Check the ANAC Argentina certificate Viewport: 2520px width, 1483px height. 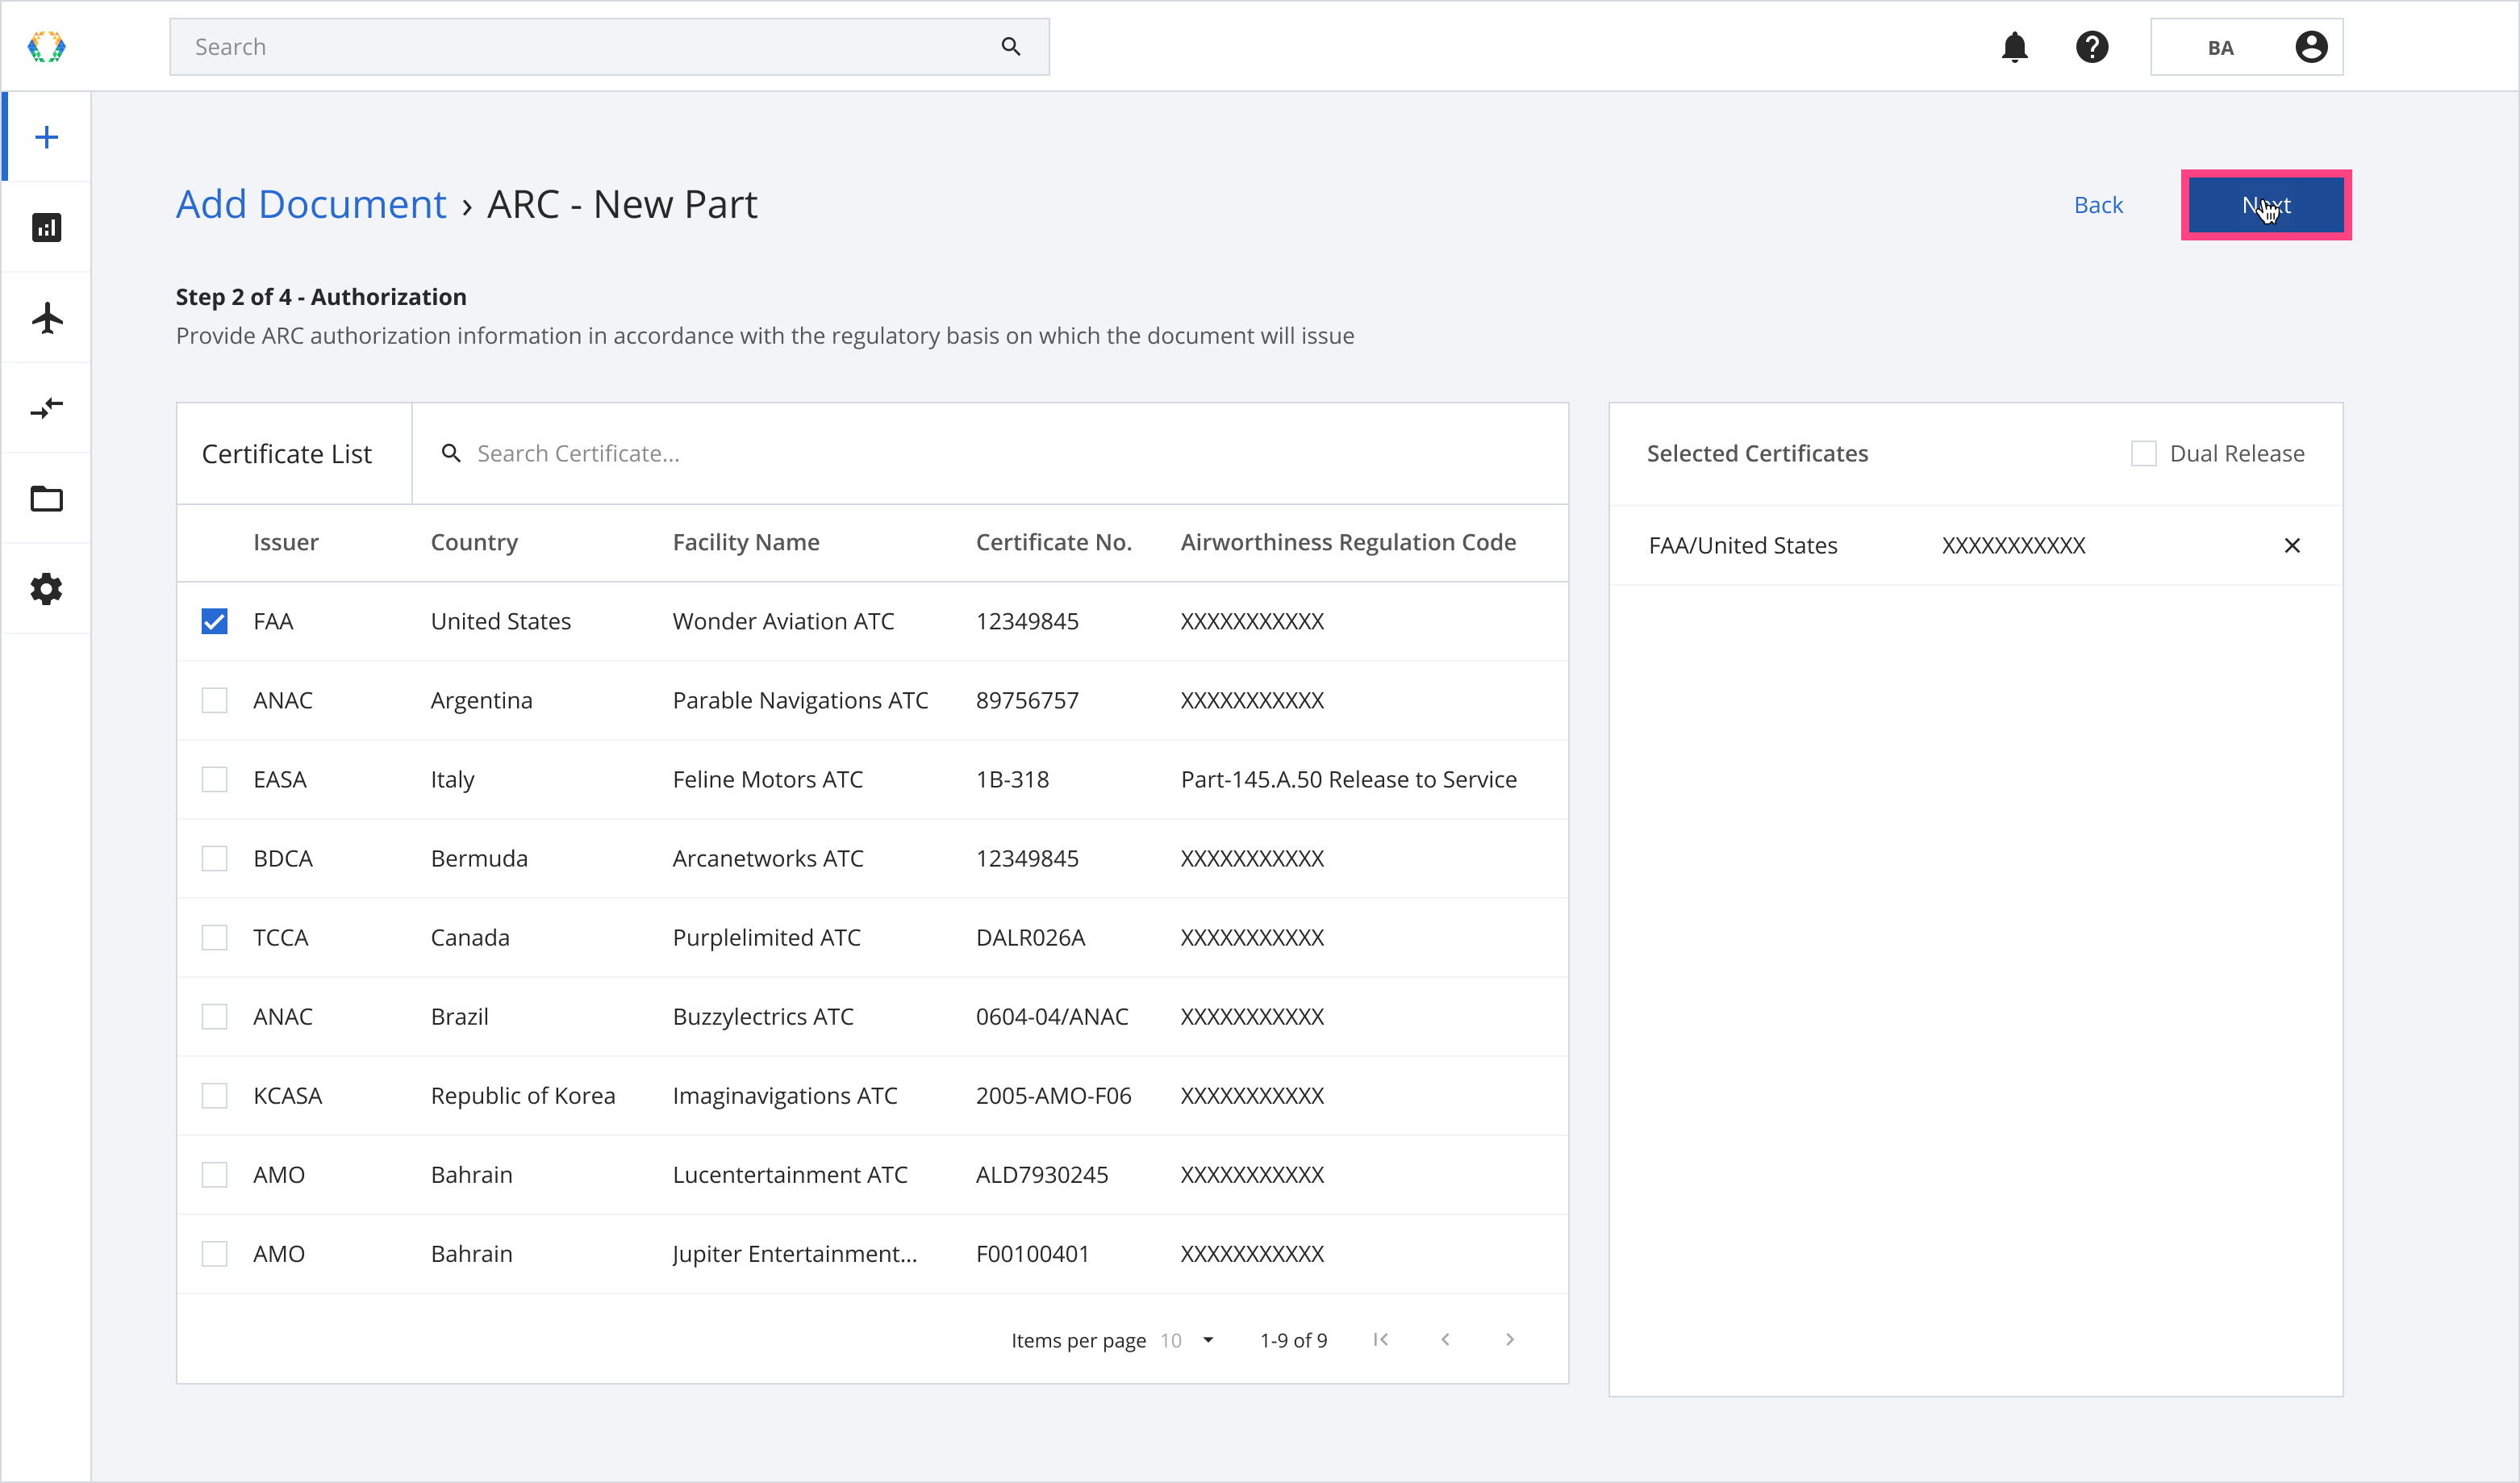tap(214, 699)
